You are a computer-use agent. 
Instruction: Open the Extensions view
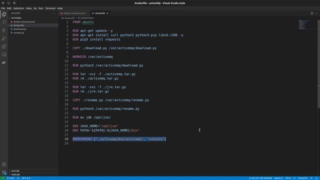pyautogui.click(x=4, y=46)
